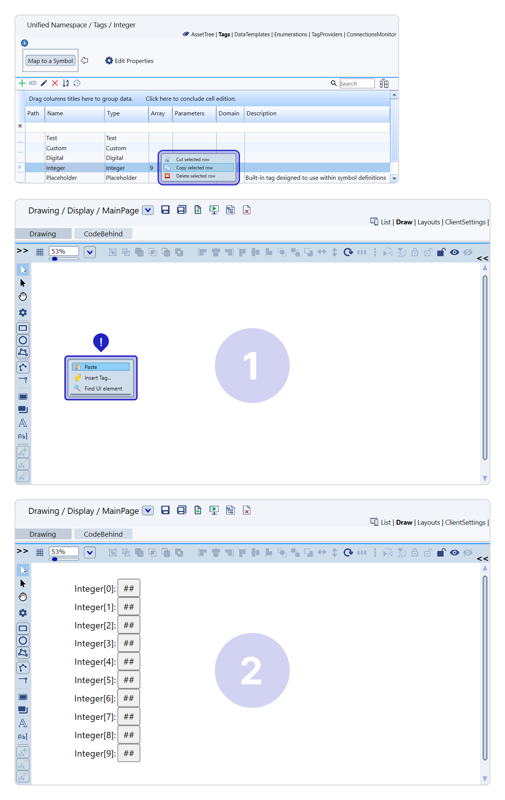
Task: Expand the Integer row arrow in tags grid
Action: (x=20, y=167)
